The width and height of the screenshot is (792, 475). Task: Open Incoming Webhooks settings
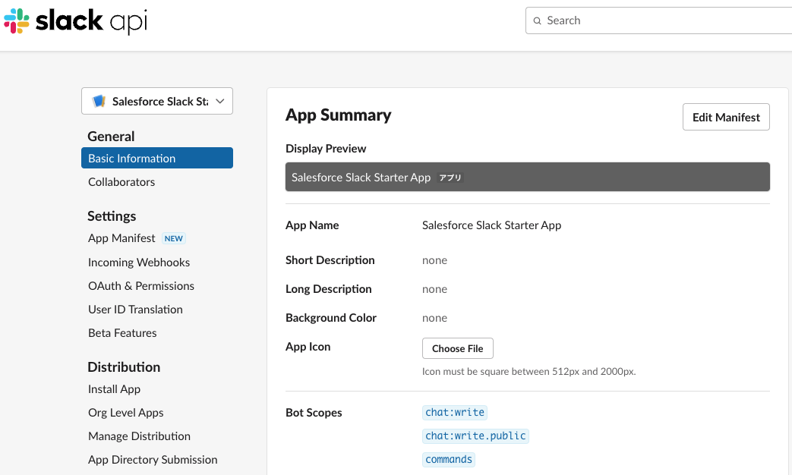tap(139, 263)
